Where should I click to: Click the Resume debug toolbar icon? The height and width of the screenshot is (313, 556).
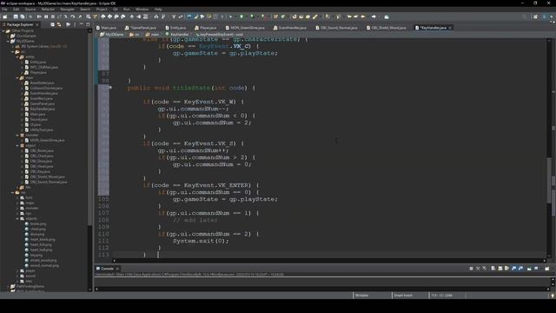39,17
